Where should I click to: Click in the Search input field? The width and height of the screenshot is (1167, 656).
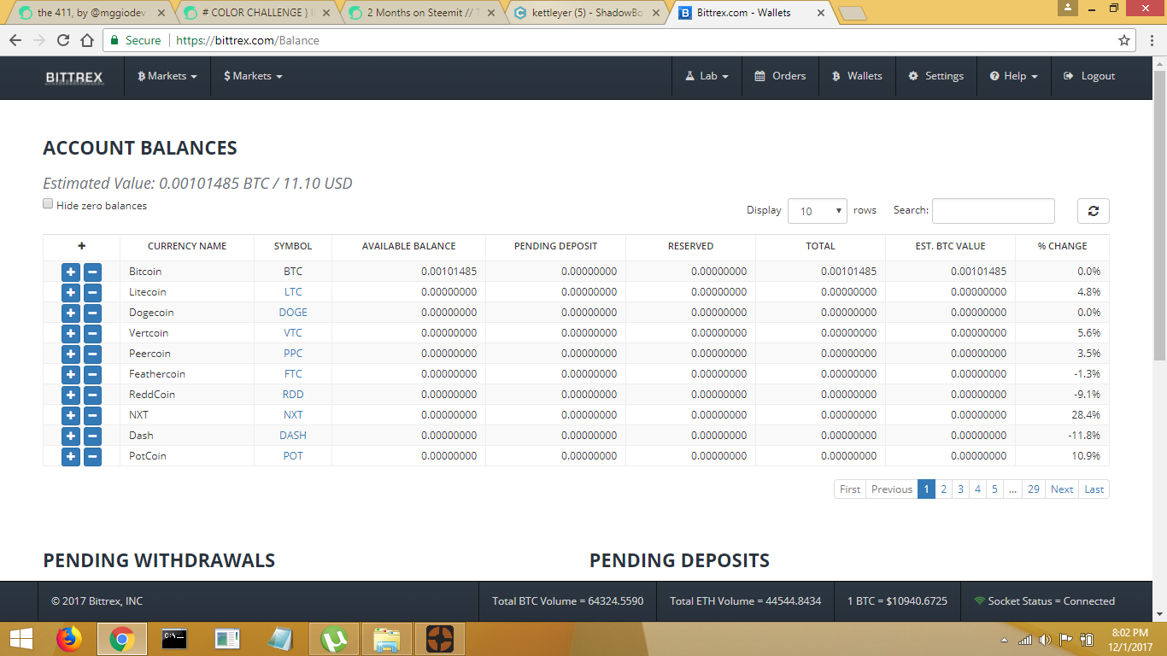pos(993,211)
